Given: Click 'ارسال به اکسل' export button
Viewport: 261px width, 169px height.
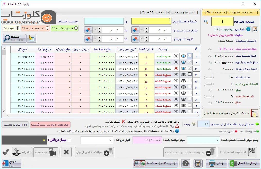Looking at the screenshot, I should 244,163.
